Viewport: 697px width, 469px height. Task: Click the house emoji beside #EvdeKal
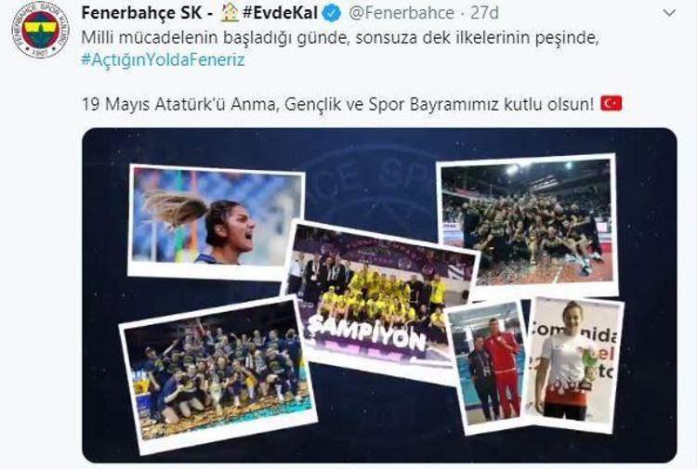pyautogui.click(x=230, y=12)
